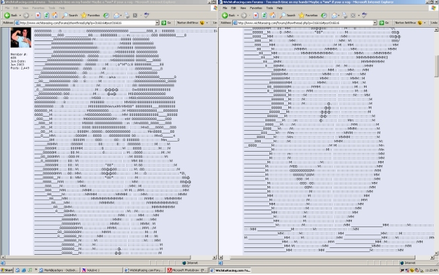Image resolution: width=439 pixels, height=275 pixels.
Task: Click the Go button in the left window
Action: pyautogui.click(x=167, y=23)
